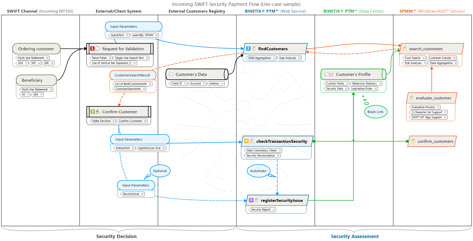
Task: Remove the Data Aggregation tag under findCustomers
Action: tap(274, 58)
